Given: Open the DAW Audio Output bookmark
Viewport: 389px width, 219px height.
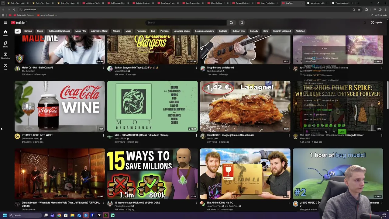Looking at the screenshot, I should pyautogui.click(x=24, y=15).
